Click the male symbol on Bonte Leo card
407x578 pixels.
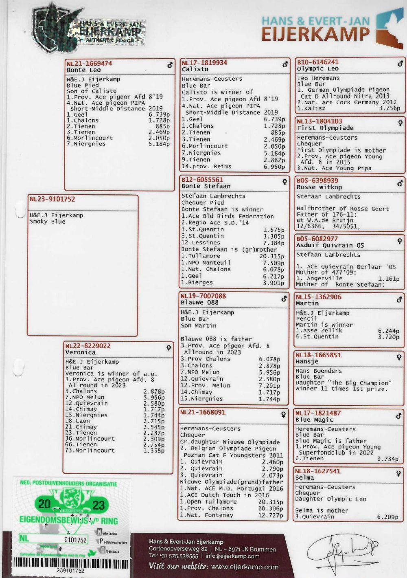(x=170, y=65)
